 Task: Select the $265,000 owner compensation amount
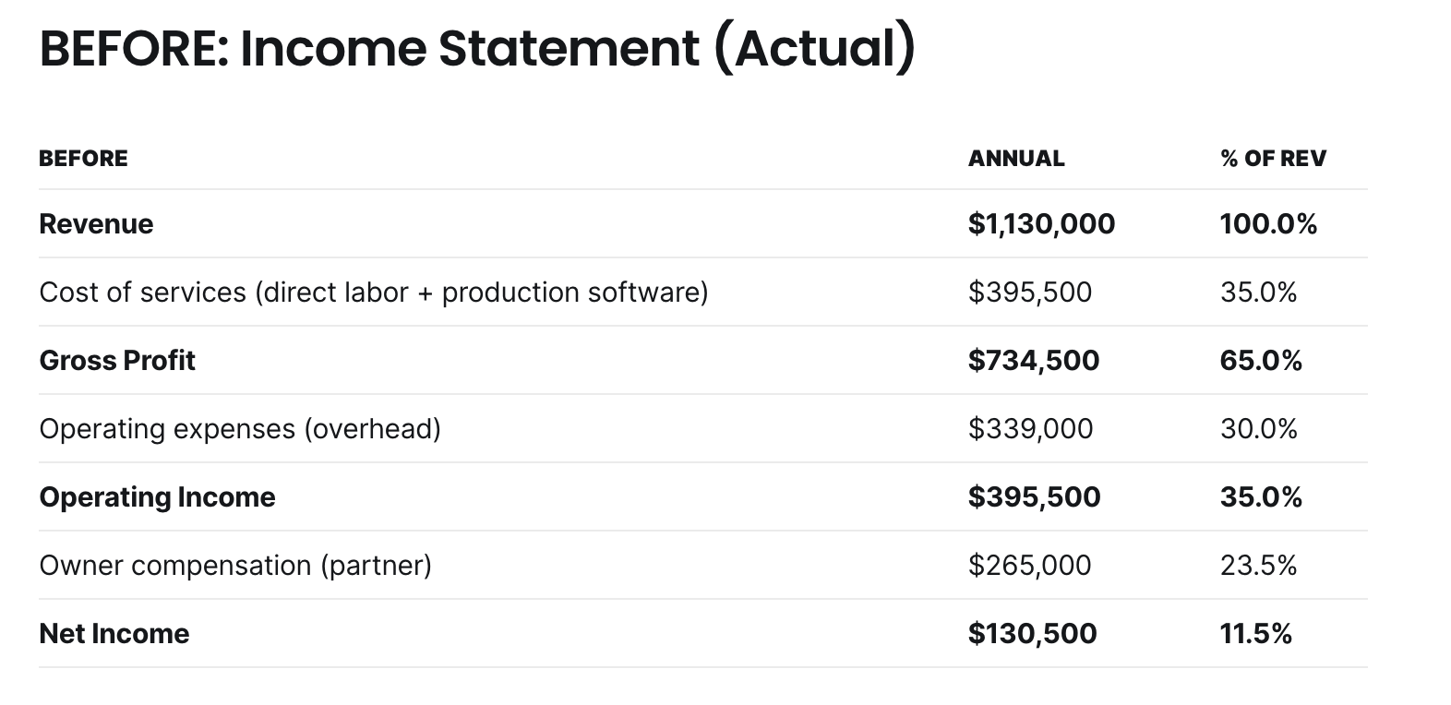[1029, 566]
